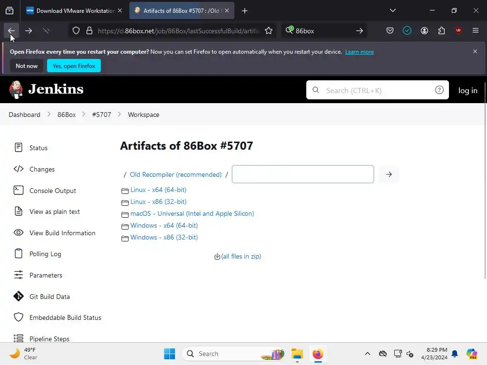Open the extensions puzzle icon

point(441,30)
